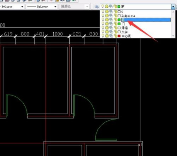Open the ByLayer linetype dropdown
This screenshot has width=177, height=156.
(x=42, y=7)
